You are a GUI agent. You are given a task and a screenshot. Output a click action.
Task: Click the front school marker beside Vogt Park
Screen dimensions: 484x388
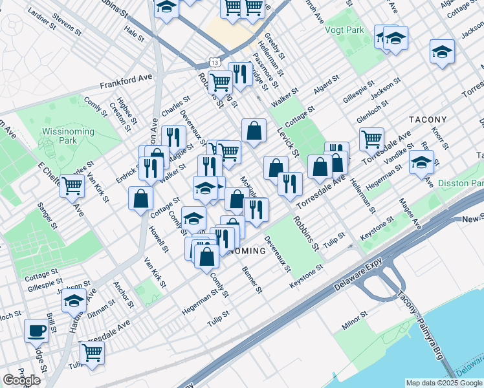click(x=395, y=39)
